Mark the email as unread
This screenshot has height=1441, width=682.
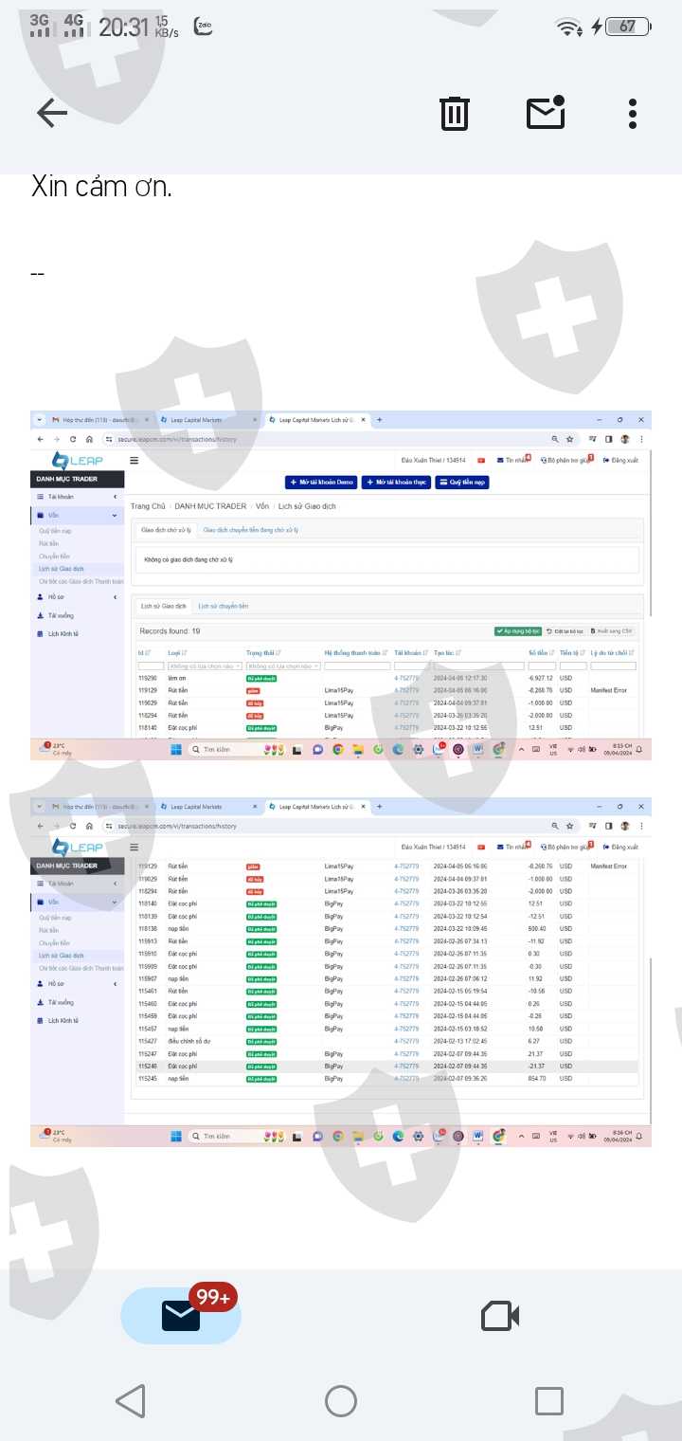click(546, 114)
